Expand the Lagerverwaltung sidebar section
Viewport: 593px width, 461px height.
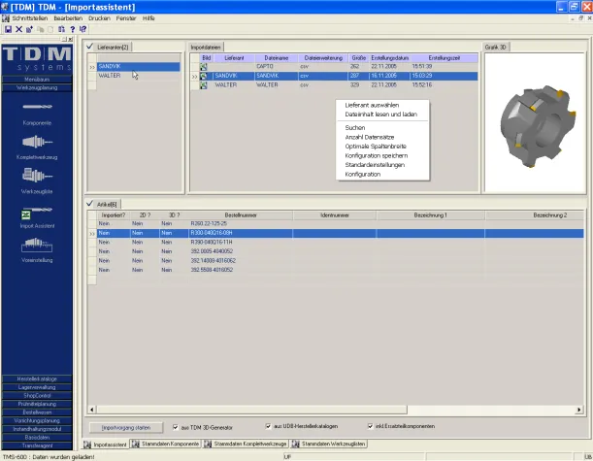pos(37,386)
